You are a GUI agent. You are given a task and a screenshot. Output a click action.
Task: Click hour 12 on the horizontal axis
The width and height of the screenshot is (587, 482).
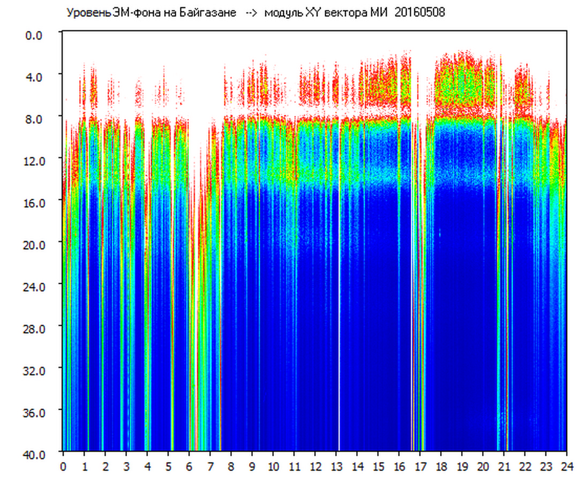(x=315, y=466)
